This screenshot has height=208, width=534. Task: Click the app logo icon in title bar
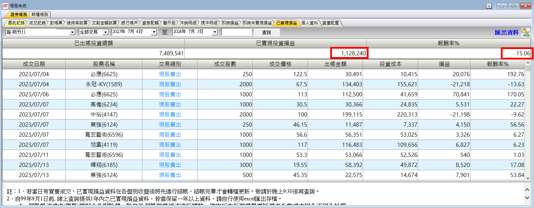(x=5, y=6)
